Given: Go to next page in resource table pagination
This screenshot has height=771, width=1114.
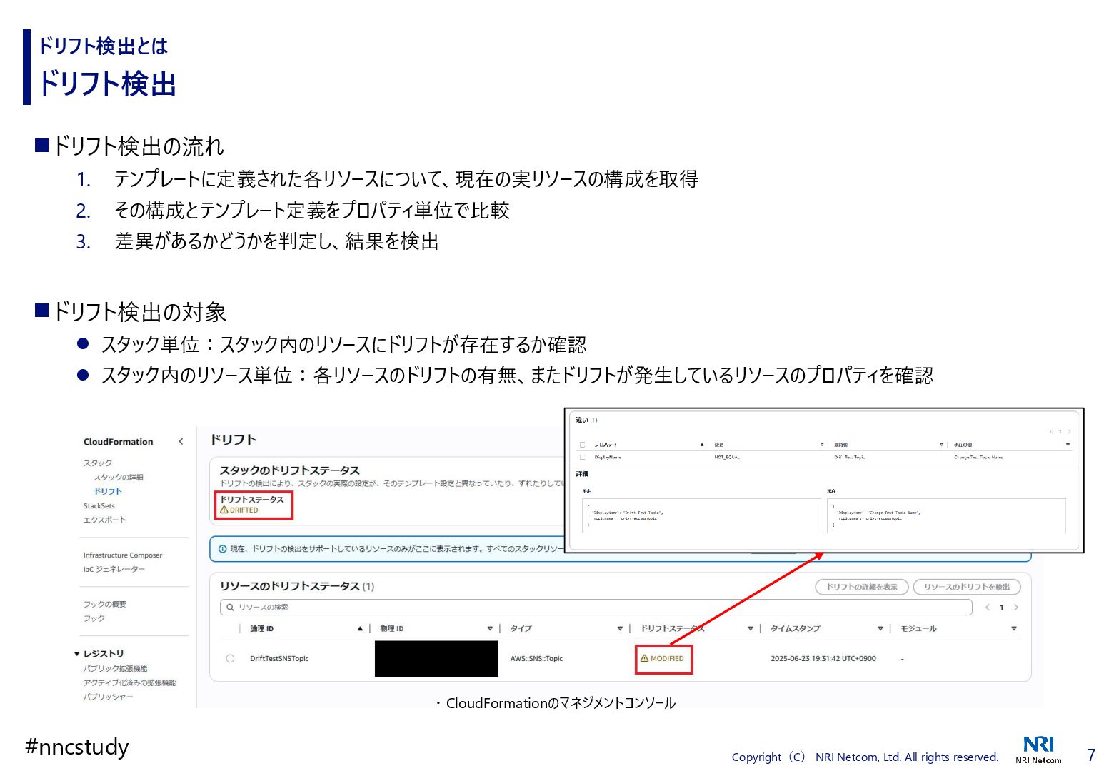Looking at the screenshot, I should pos(1016,608).
